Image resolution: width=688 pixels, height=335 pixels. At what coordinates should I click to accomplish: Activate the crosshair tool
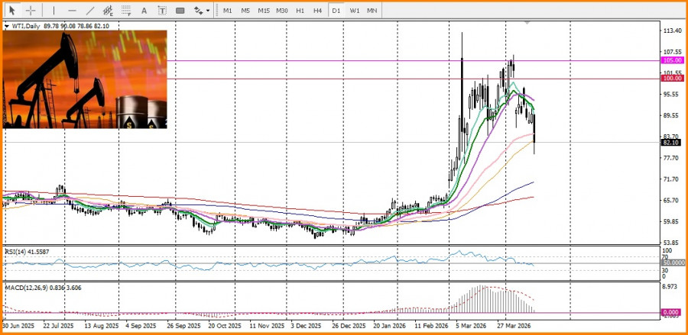point(31,11)
